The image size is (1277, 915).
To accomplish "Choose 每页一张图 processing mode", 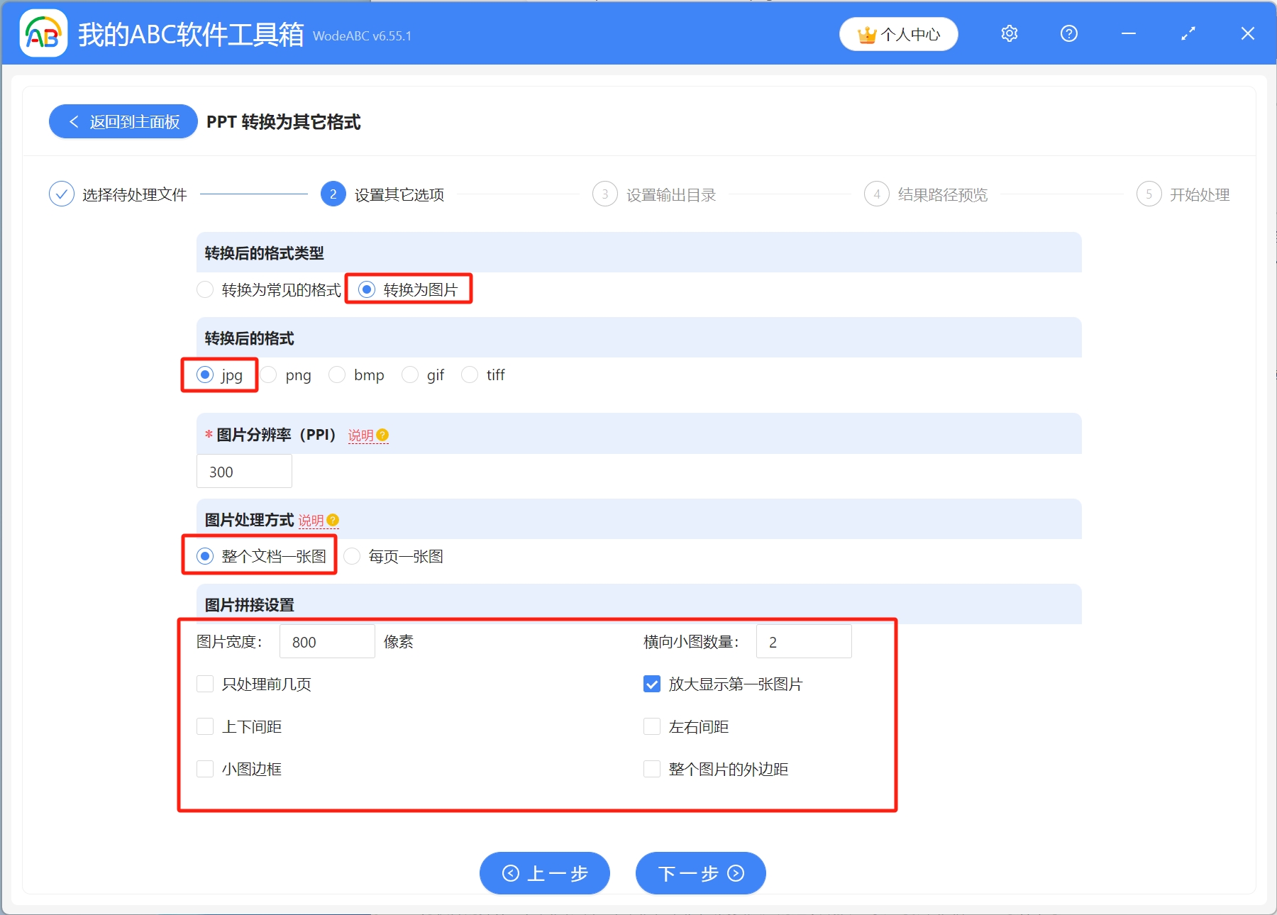I will [352, 556].
